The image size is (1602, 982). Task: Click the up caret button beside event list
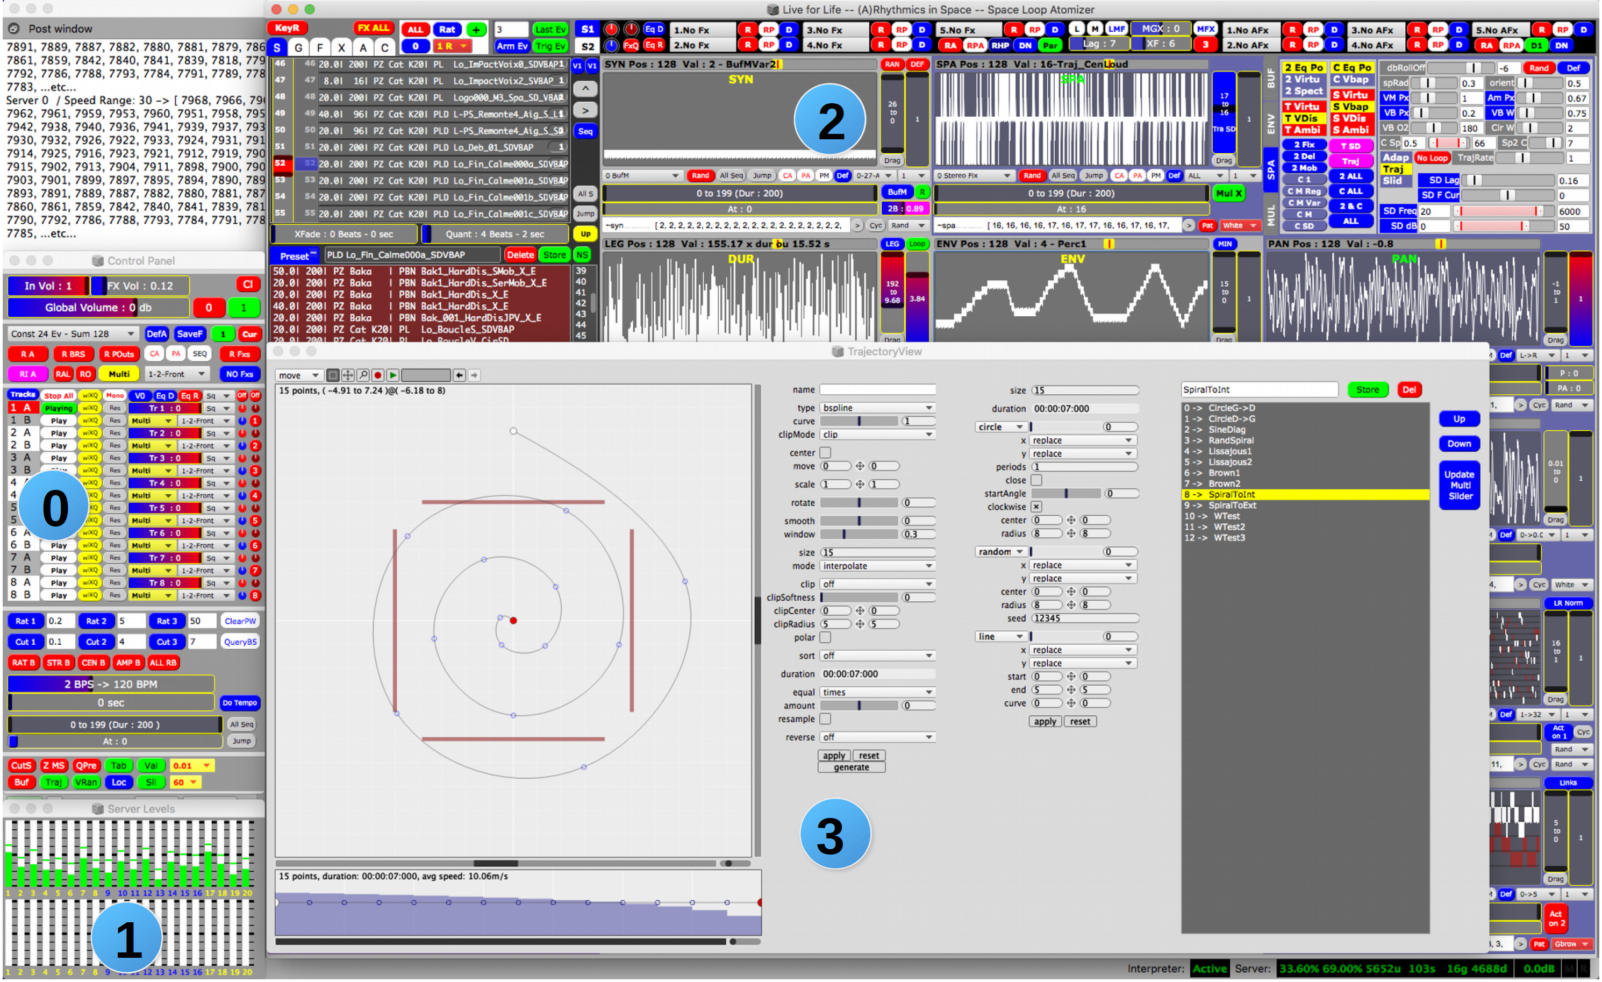[585, 88]
